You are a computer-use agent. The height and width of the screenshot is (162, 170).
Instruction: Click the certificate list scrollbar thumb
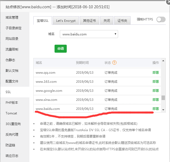pyautogui.click(x=163, y=98)
